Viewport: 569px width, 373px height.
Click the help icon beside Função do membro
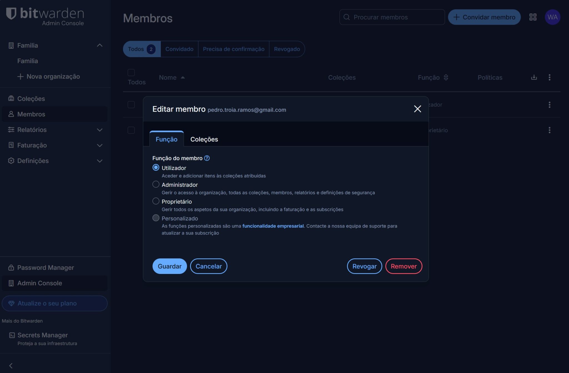(x=207, y=158)
